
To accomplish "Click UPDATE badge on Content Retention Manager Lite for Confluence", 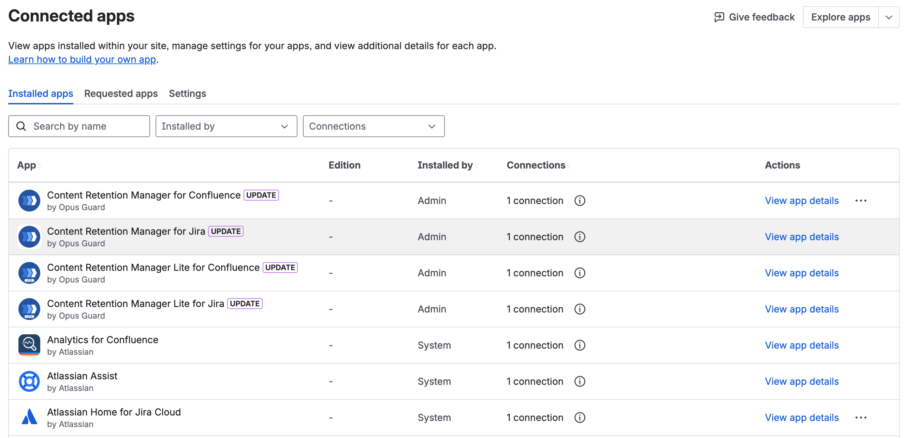I will tap(280, 267).
